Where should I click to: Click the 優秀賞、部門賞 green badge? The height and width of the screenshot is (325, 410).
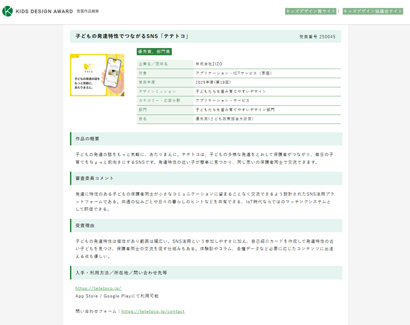coord(154,52)
